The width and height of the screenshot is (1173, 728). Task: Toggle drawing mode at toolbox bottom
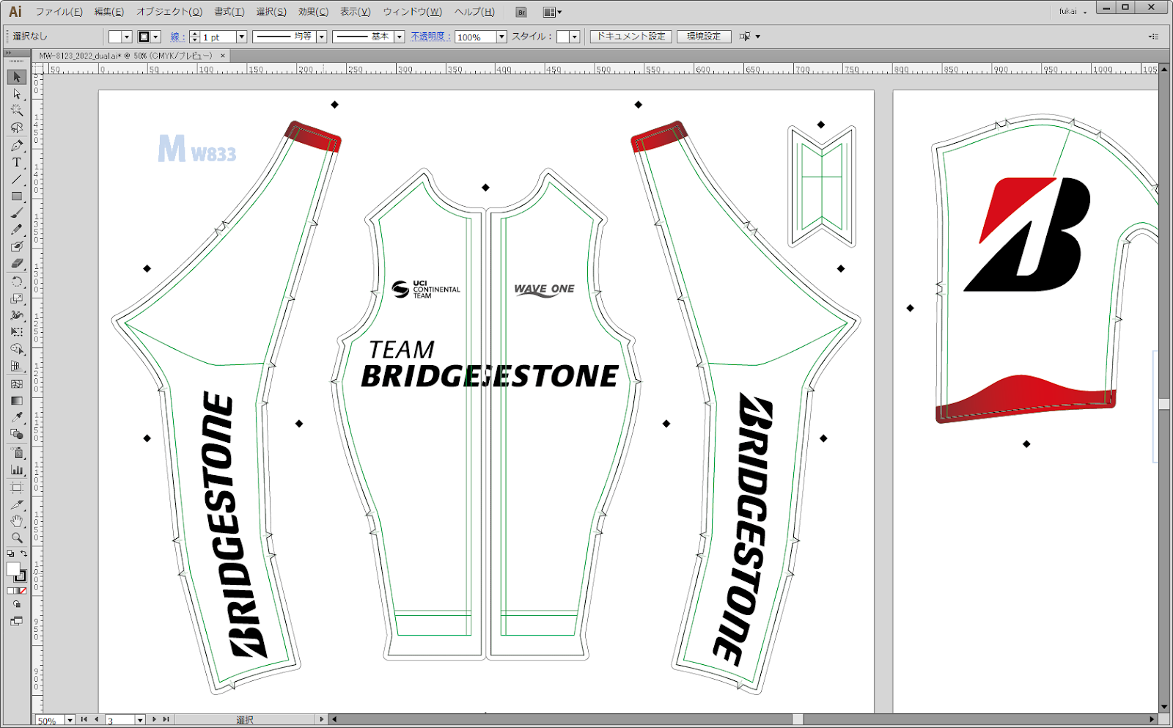click(x=17, y=605)
